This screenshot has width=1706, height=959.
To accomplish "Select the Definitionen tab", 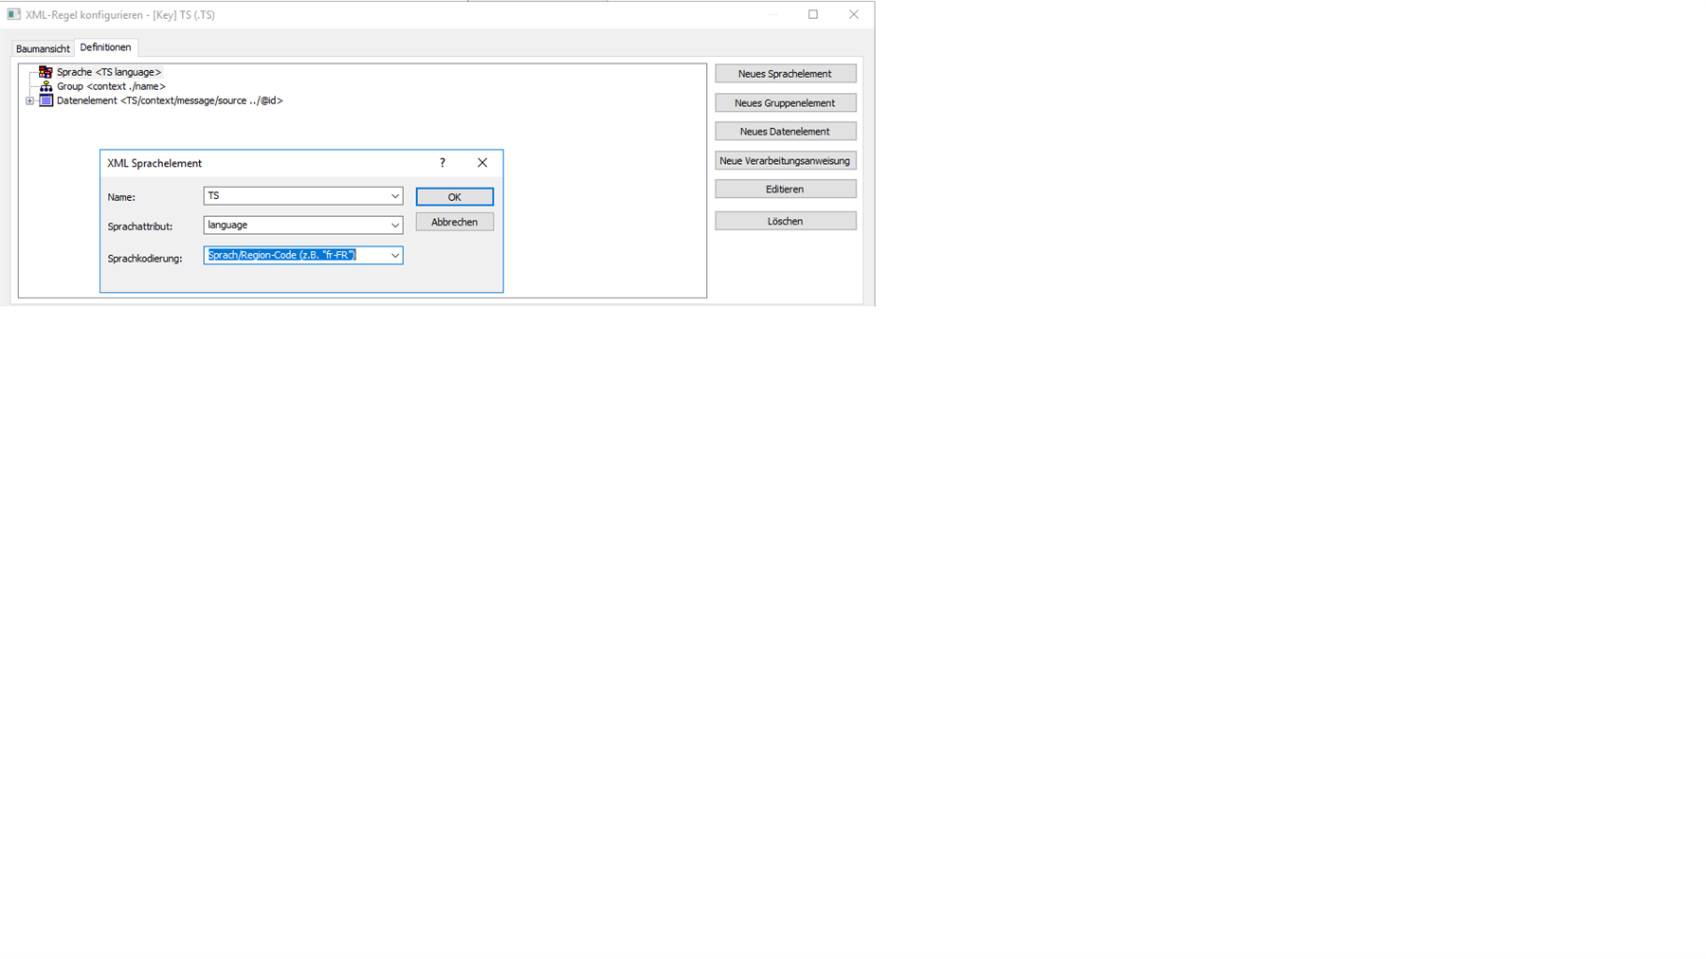I will (105, 47).
